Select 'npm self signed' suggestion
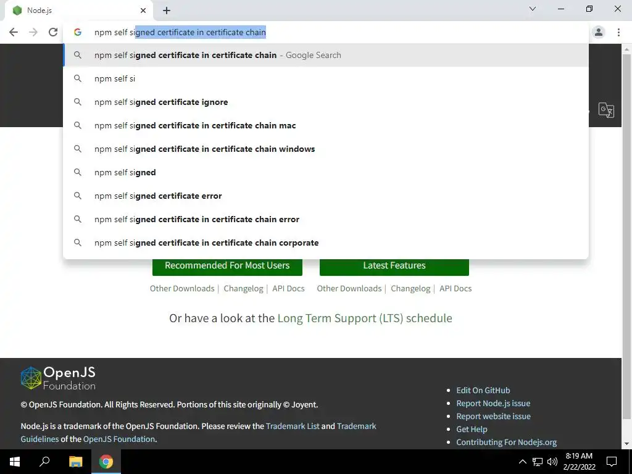 coord(326,172)
